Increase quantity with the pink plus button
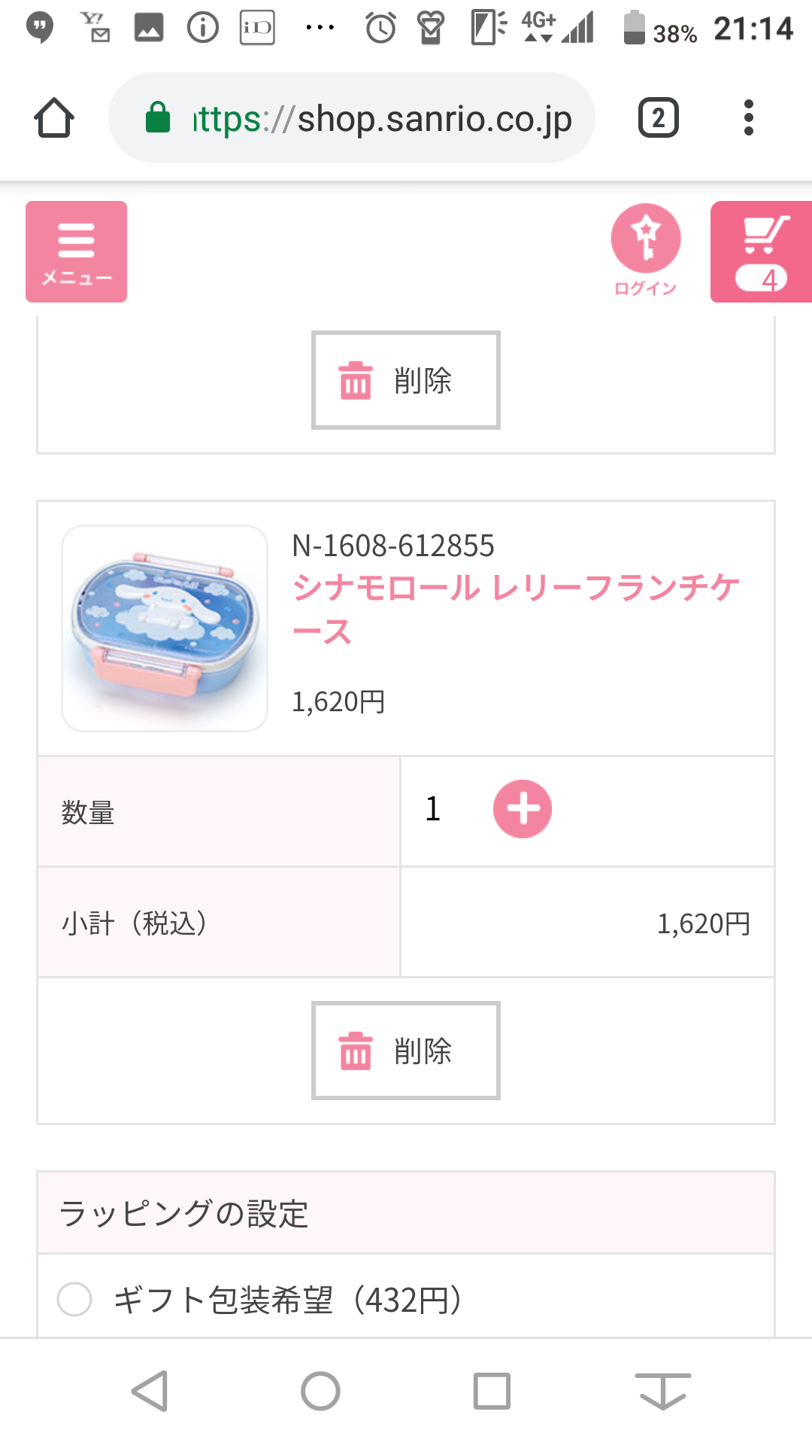The image size is (812, 1445). tap(522, 809)
